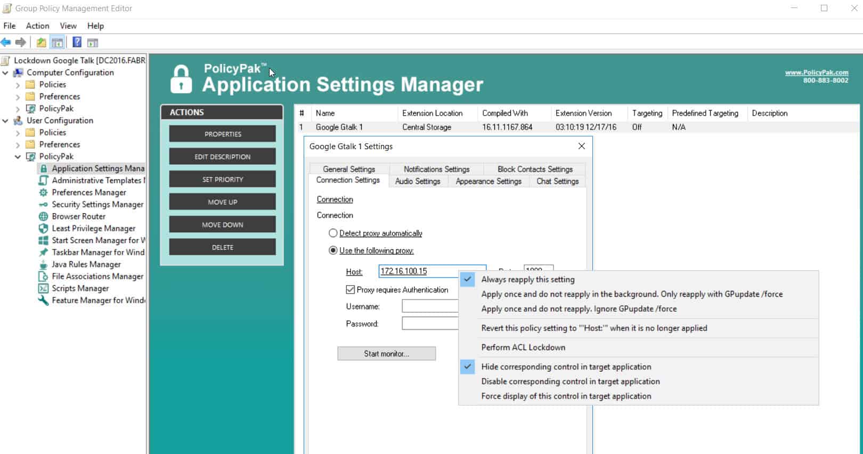Collapse the Computer Configuration node

click(x=5, y=72)
